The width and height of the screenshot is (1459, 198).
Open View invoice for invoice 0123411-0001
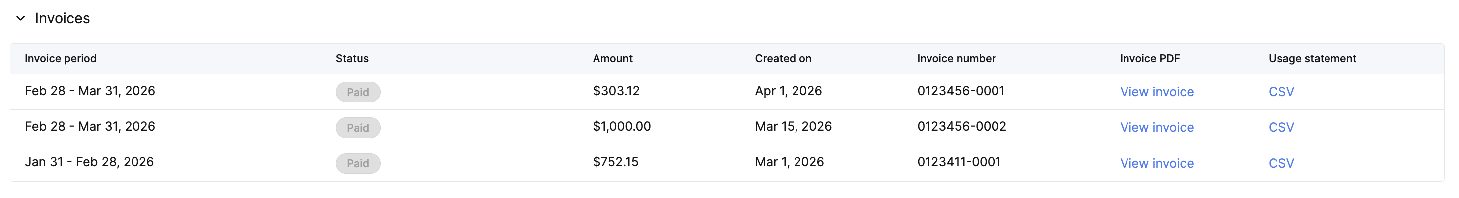click(x=1156, y=163)
